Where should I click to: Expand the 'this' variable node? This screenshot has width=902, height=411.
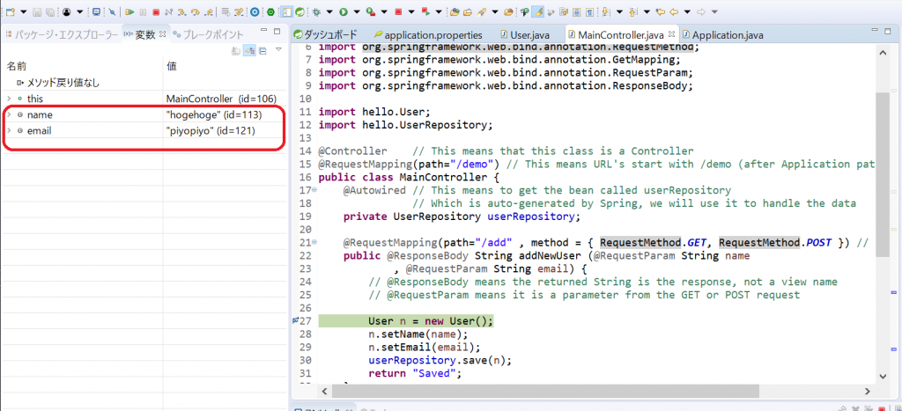pos(9,99)
